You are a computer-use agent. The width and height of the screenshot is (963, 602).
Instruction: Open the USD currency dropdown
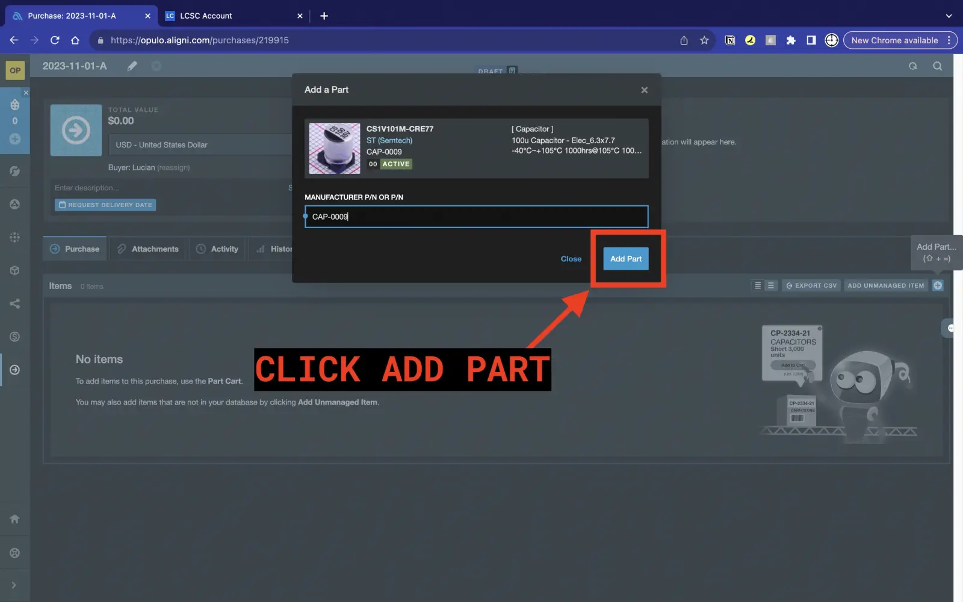coord(199,145)
